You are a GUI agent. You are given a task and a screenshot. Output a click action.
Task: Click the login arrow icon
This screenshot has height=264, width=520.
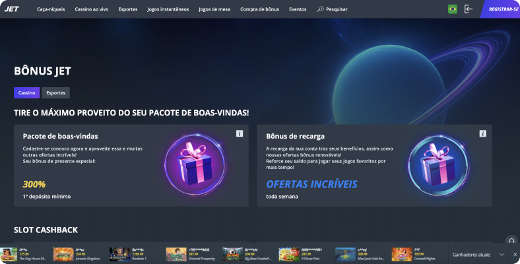click(469, 9)
